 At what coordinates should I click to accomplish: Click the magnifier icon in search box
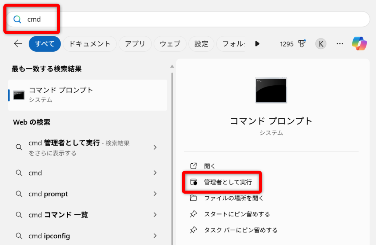point(17,19)
